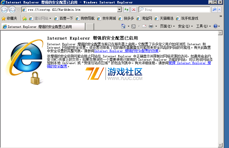
Task: Open the recent pages dropdown beside Forward
Action: pyautogui.click(x=18, y=10)
